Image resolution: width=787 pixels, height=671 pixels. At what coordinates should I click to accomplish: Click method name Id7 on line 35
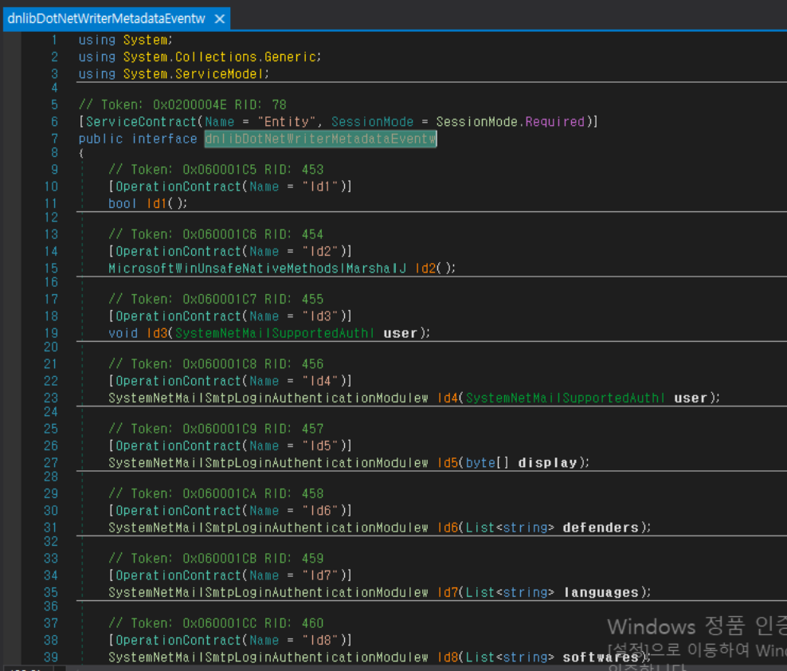[x=448, y=592]
